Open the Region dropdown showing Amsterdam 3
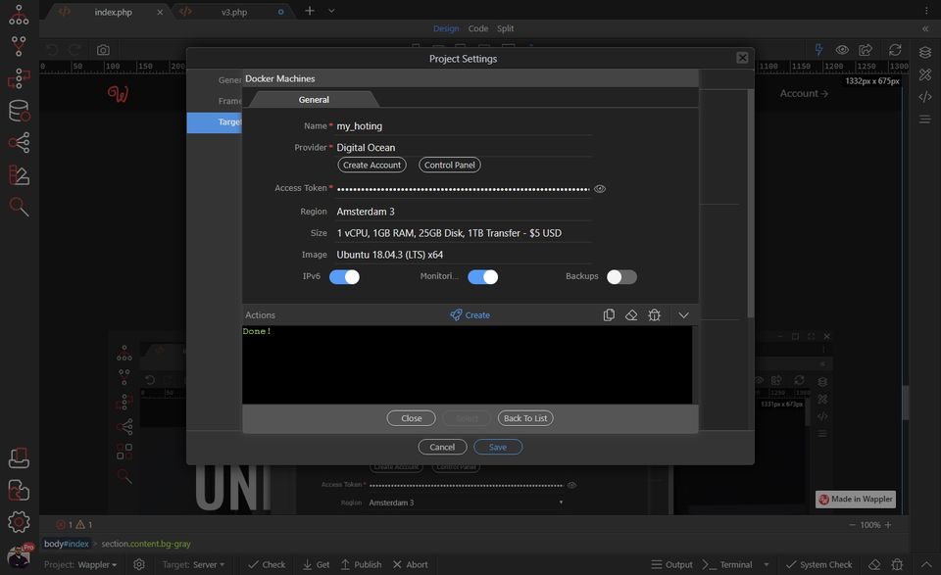This screenshot has height=575, width=941. click(x=463, y=212)
